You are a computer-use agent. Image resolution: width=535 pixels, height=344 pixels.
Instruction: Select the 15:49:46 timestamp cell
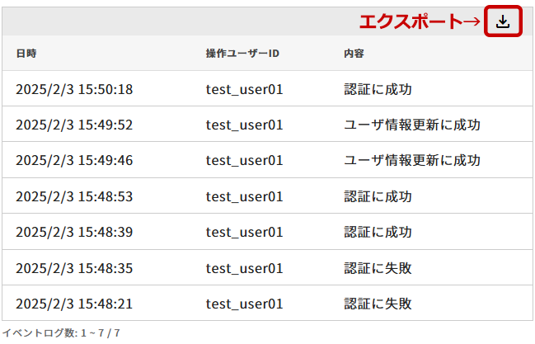tap(74, 160)
